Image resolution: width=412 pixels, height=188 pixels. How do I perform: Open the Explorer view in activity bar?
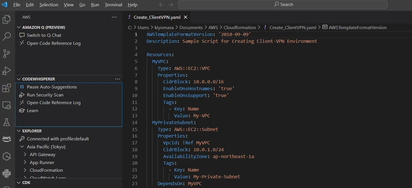(x=7, y=19)
